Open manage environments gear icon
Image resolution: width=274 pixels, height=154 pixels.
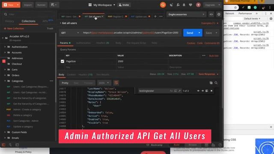219,15
